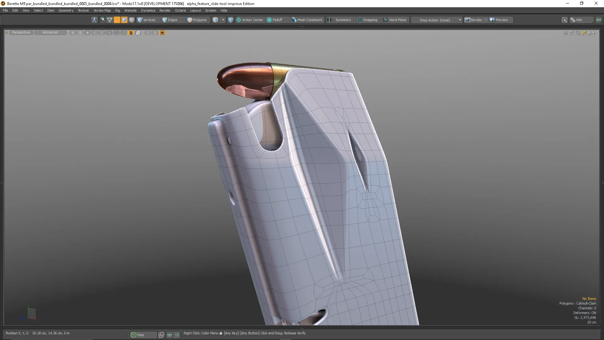
Task: Click the Position X, Y, Z readout
Action: pyautogui.click(x=37, y=333)
